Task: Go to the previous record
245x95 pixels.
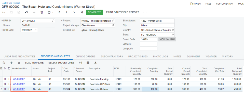Action: point(66,12)
